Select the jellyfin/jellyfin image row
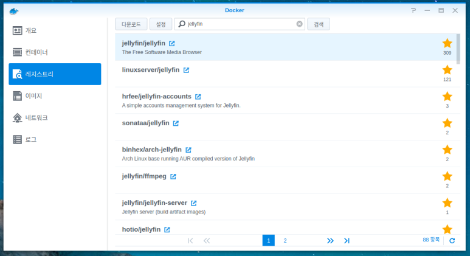This screenshot has width=470, height=256. pyautogui.click(x=286, y=47)
